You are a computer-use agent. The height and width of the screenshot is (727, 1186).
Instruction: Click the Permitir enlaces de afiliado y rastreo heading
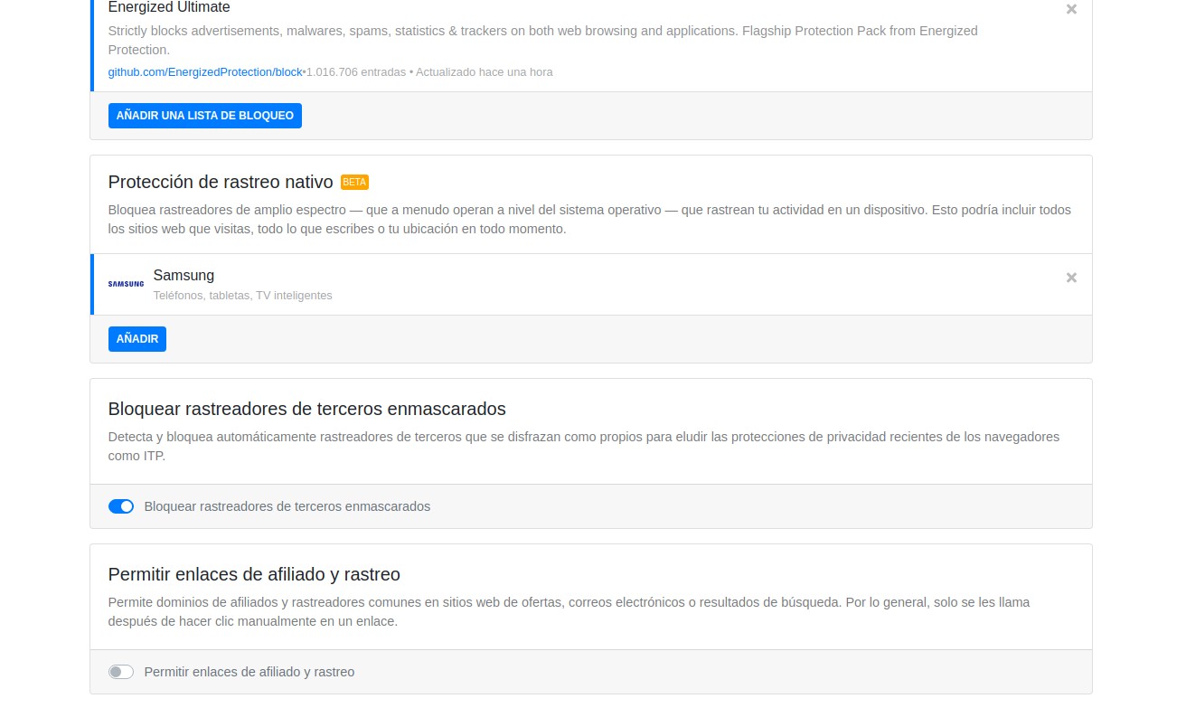(x=254, y=574)
